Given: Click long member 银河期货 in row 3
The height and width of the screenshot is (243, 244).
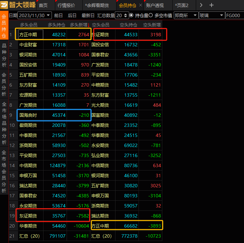Looking at the screenshot, I should coord(28,55).
